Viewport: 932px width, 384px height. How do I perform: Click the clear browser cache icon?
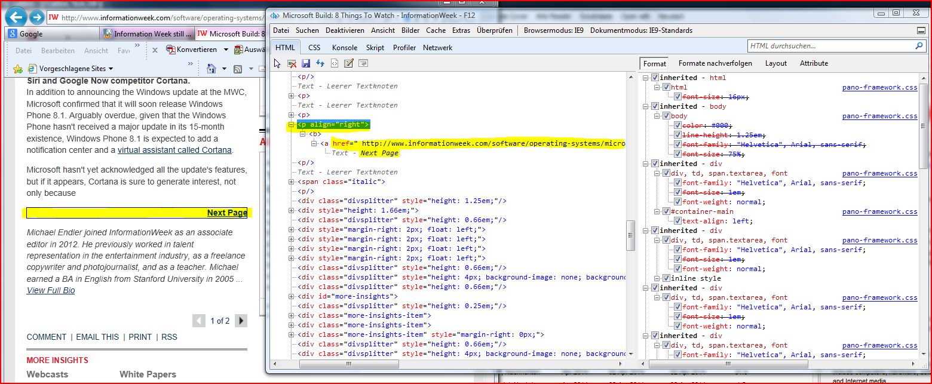[292, 63]
